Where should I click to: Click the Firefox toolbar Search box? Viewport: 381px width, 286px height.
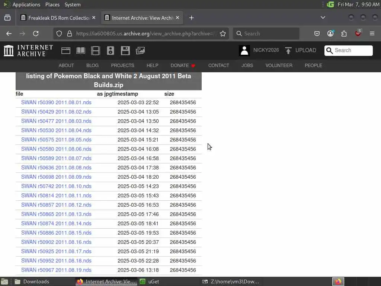[266, 34]
